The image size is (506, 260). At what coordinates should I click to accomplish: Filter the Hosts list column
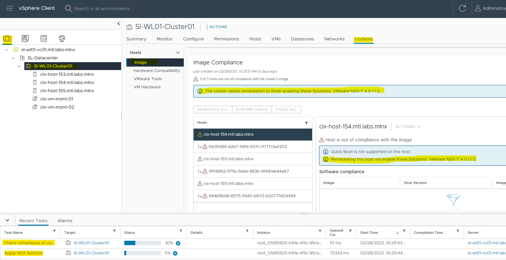(306, 123)
